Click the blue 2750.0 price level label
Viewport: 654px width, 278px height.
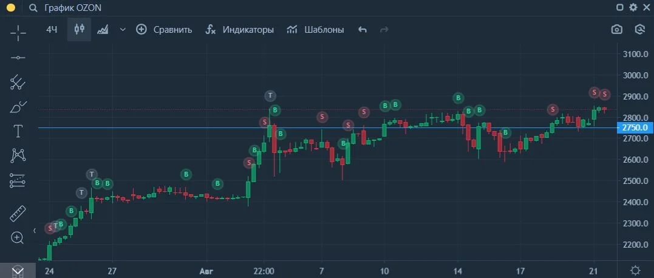point(635,127)
